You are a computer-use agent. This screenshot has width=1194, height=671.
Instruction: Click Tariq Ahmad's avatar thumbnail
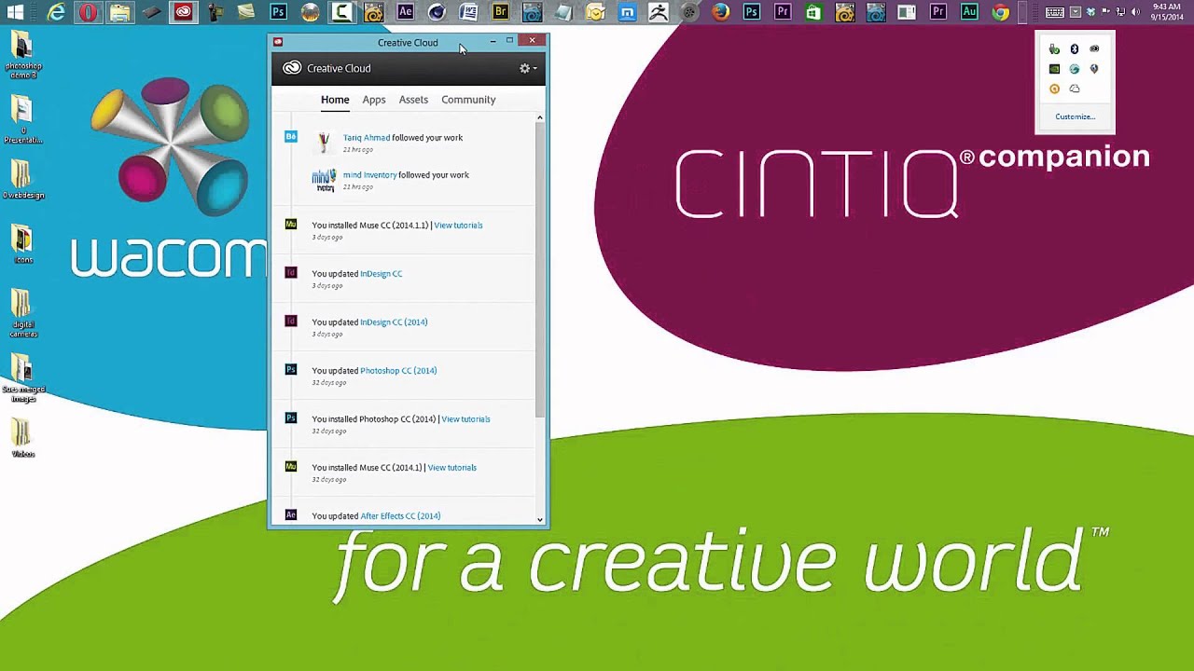pyautogui.click(x=324, y=142)
